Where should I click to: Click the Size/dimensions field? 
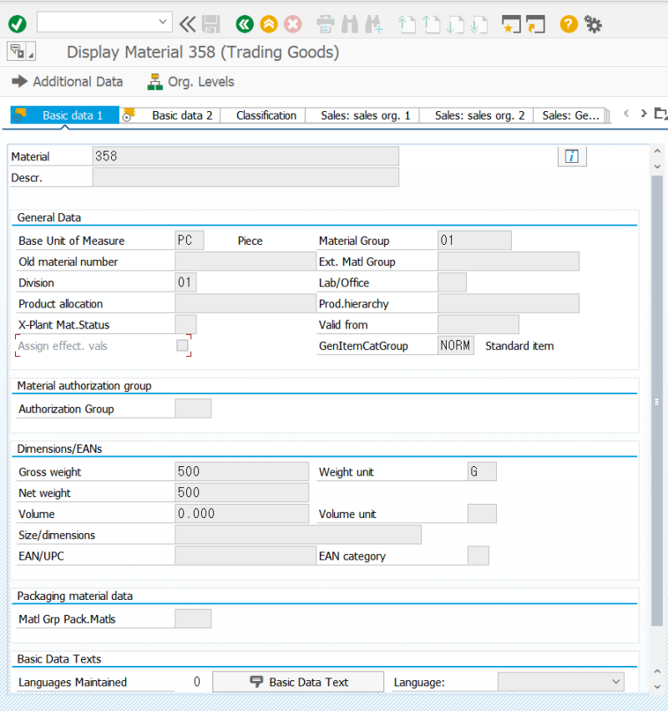(298, 535)
